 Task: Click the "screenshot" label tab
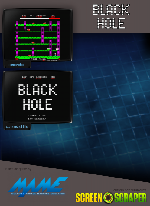(17, 65)
